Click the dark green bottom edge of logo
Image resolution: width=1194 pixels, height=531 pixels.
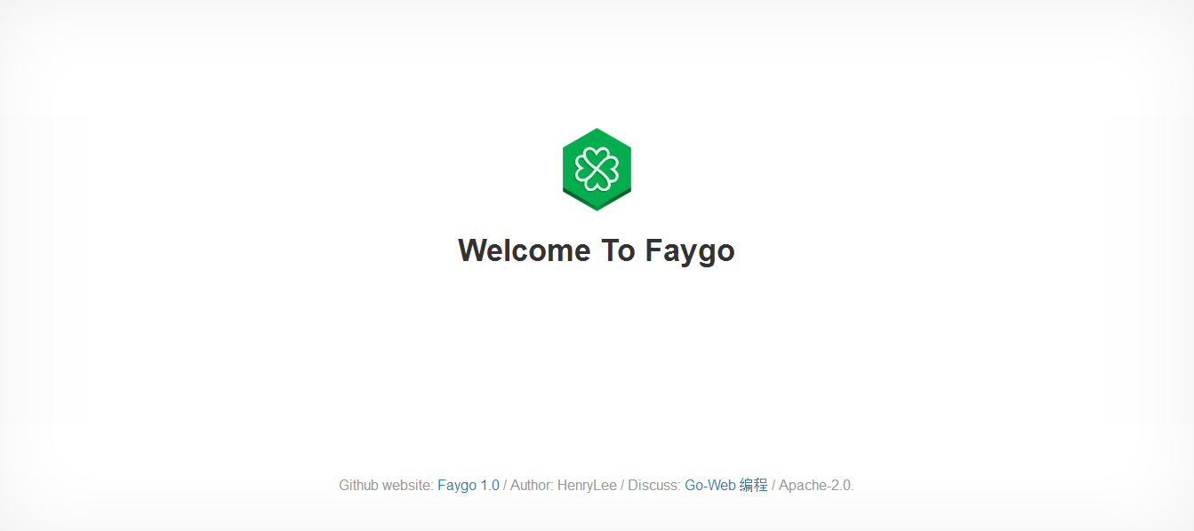tap(597, 202)
